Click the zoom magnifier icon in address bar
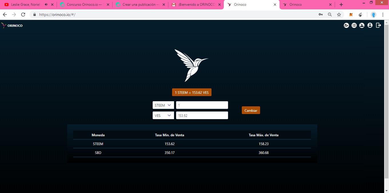389x193 pixels. pyautogui.click(x=330, y=15)
